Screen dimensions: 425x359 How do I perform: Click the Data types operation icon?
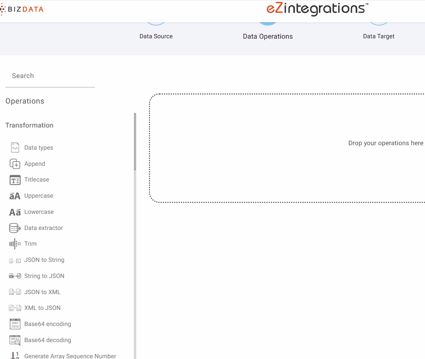15,147
